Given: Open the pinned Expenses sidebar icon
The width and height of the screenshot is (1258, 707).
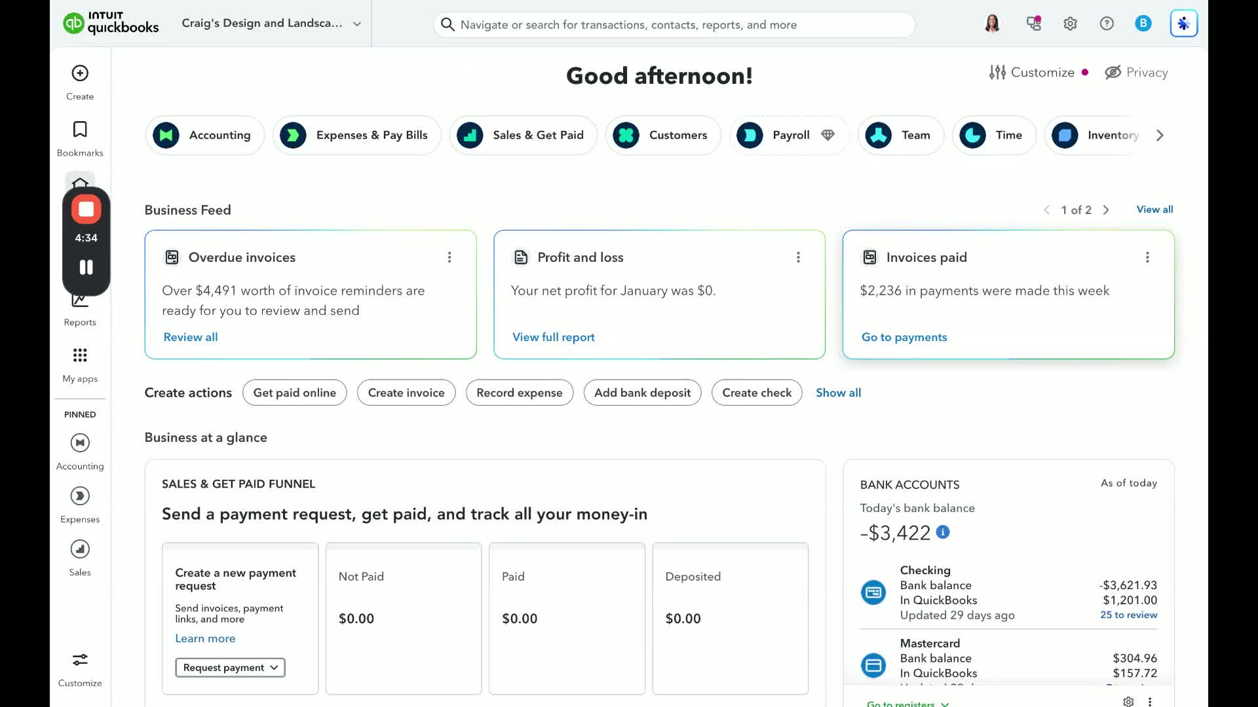Looking at the screenshot, I should pyautogui.click(x=80, y=496).
